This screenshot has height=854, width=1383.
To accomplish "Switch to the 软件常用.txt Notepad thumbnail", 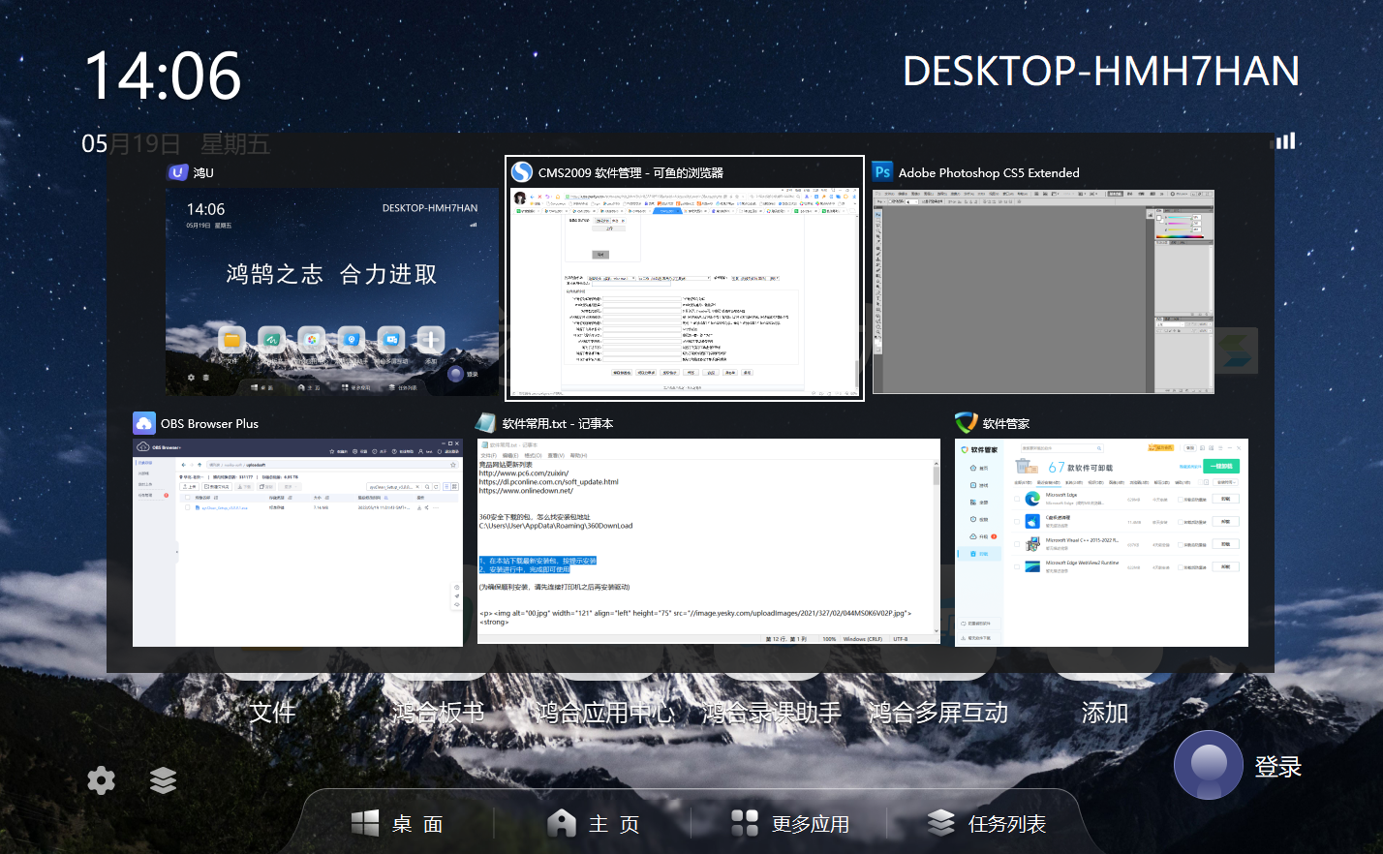I will pyautogui.click(x=709, y=541).
